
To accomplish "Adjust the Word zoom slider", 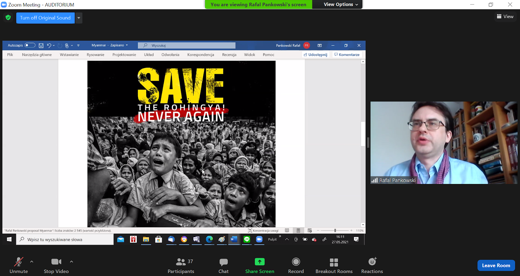I will [335, 230].
